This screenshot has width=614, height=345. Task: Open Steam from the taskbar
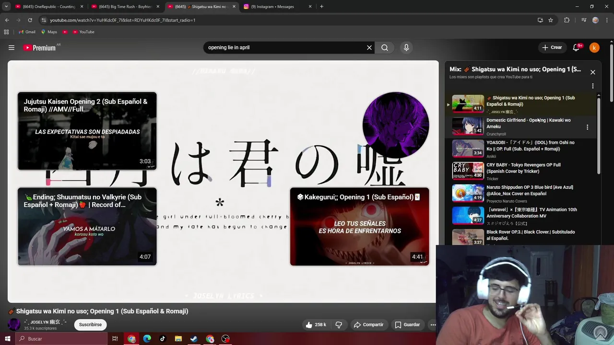[194, 339]
